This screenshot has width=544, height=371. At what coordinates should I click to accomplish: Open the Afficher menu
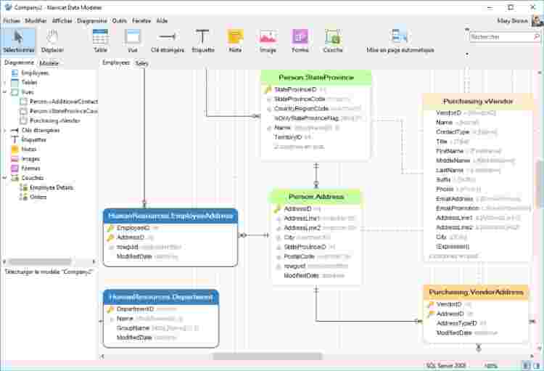(62, 21)
